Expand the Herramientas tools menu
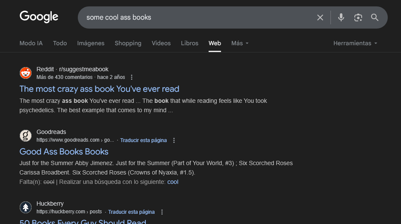This screenshot has height=224, width=401. coord(355,43)
